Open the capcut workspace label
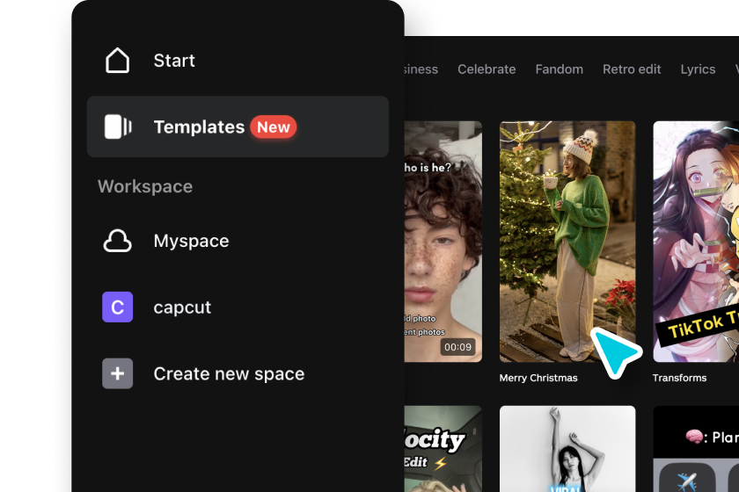This screenshot has width=739, height=492. pos(182,307)
